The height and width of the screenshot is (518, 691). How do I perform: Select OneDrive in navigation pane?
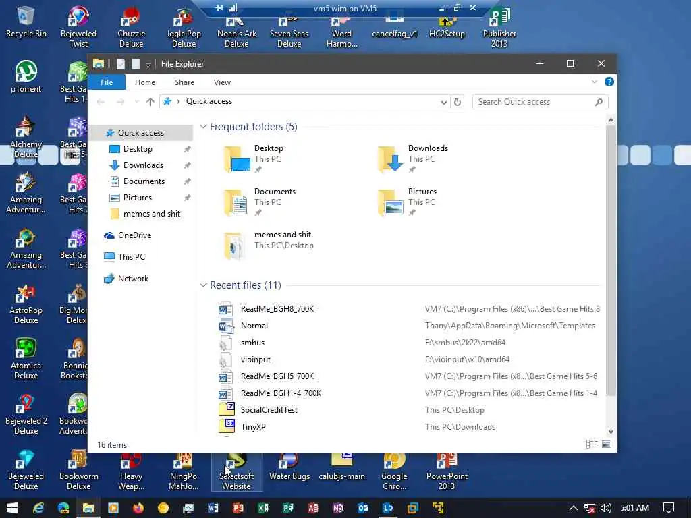[x=134, y=235]
